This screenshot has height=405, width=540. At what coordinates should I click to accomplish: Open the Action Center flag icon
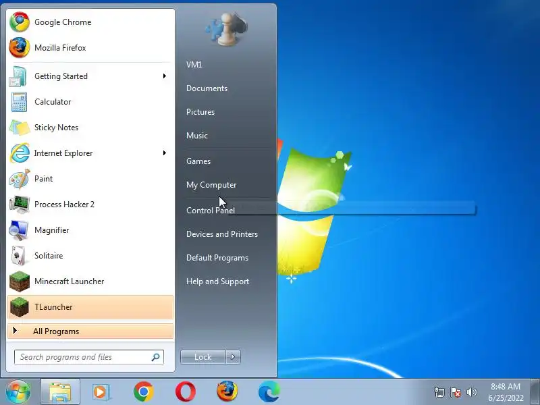pyautogui.click(x=455, y=392)
